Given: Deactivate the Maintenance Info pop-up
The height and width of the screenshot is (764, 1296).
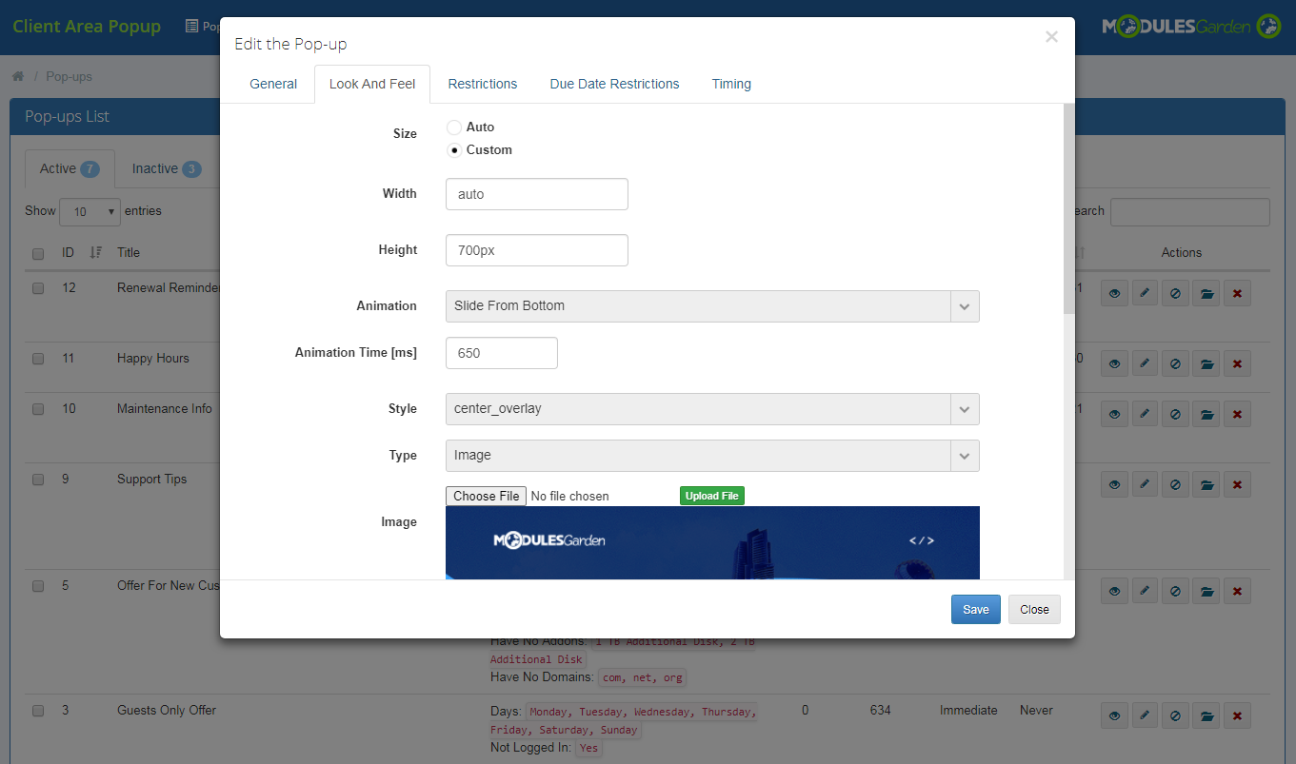Looking at the screenshot, I should [x=1175, y=414].
